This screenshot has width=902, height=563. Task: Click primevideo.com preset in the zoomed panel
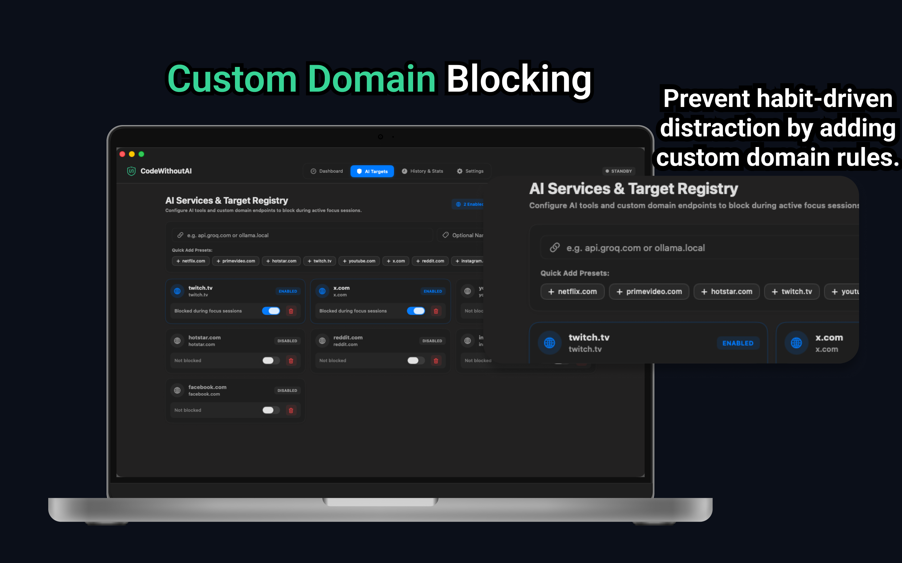tap(649, 292)
